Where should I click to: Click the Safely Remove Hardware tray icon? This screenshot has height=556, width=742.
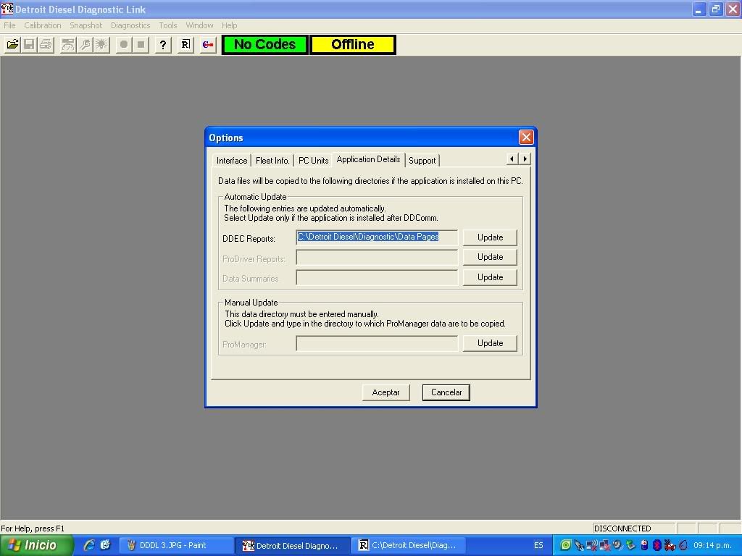coord(630,545)
